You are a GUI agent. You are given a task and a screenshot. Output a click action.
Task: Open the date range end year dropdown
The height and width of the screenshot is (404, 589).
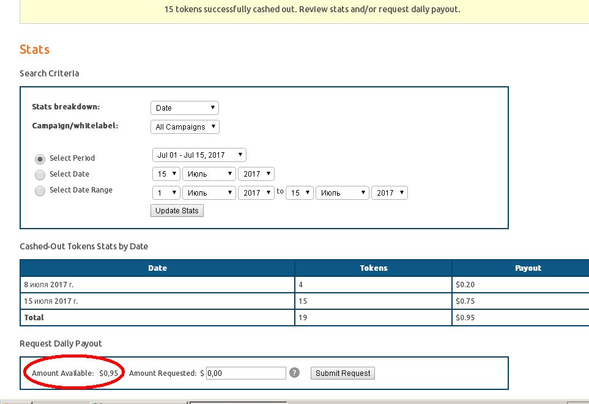[390, 193]
